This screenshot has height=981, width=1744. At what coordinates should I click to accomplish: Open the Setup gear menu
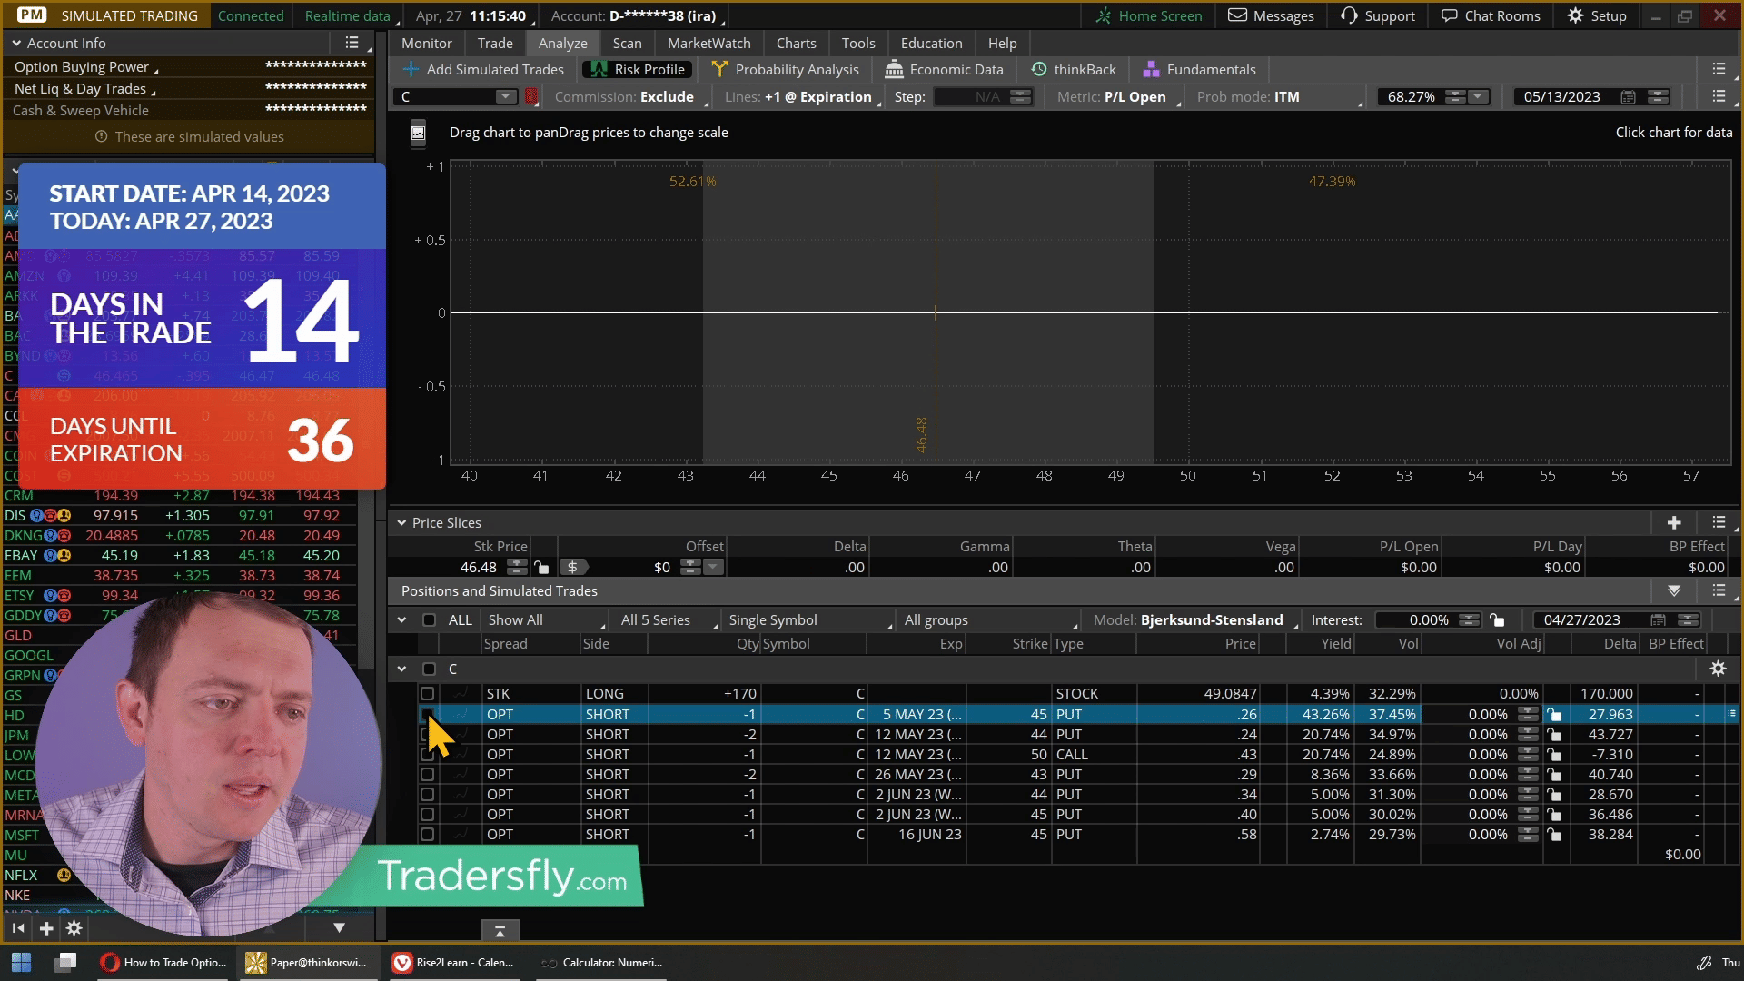coord(1597,15)
